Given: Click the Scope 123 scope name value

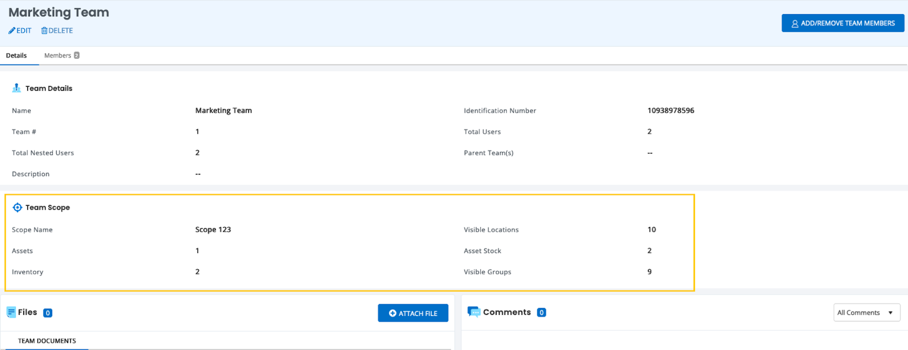Looking at the screenshot, I should (213, 229).
